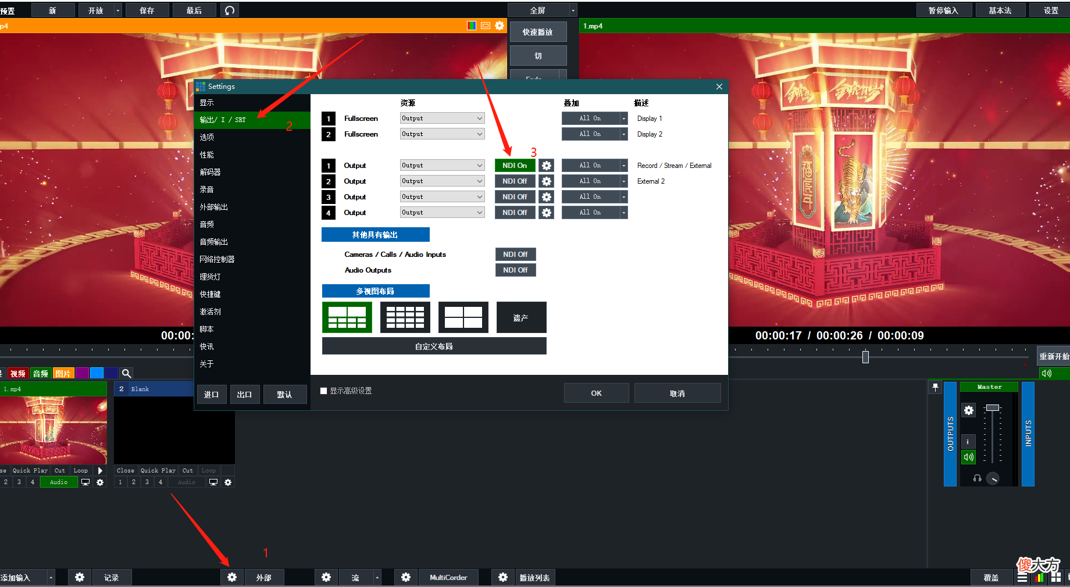Image resolution: width=1070 pixels, height=587 pixels.
Task: Mute the Master audio speaker button
Action: [x=968, y=457]
